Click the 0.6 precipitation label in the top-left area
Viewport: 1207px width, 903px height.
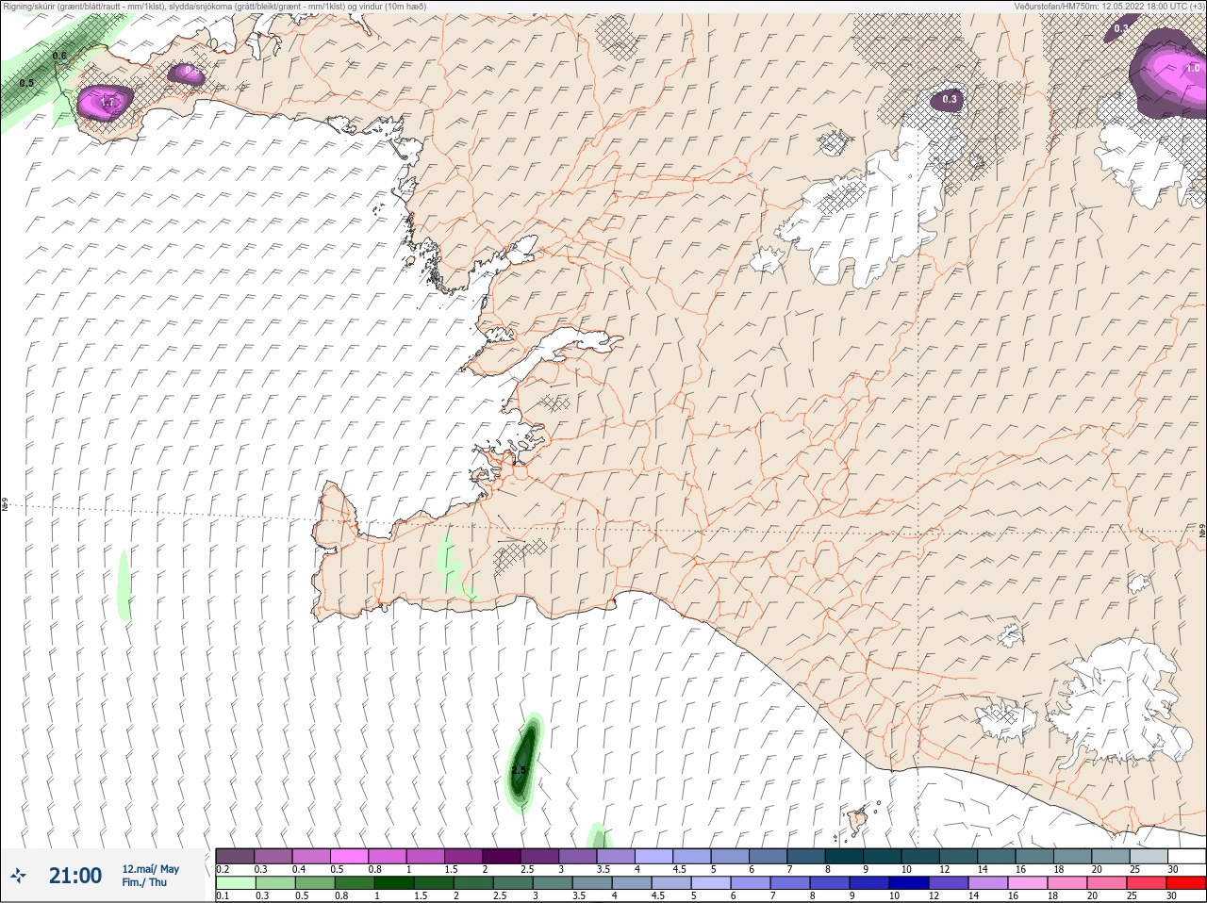coord(59,56)
